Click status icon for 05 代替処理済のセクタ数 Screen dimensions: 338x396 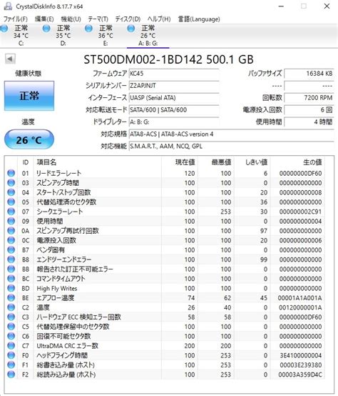[11, 202]
